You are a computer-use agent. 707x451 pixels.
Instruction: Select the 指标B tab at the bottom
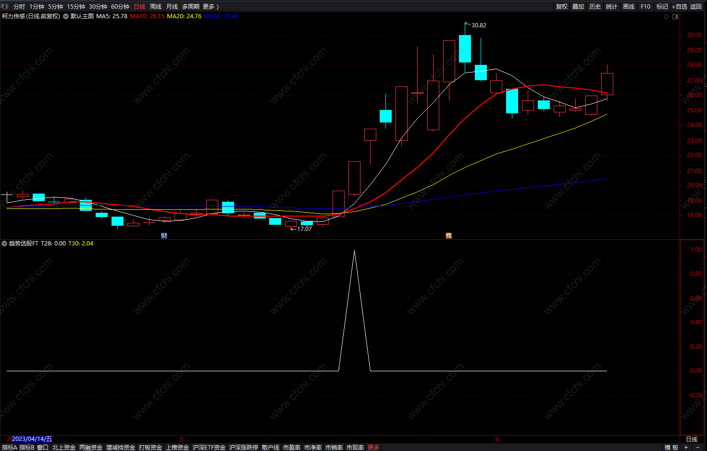point(27,447)
